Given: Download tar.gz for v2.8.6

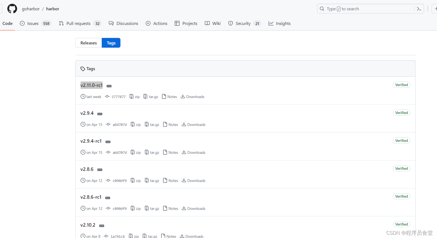Looking at the screenshot, I should pyautogui.click(x=152, y=181).
